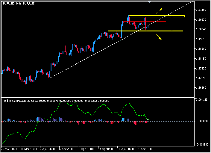
Task: Click the 1.18980 price scale label
Action: click(x=201, y=49)
